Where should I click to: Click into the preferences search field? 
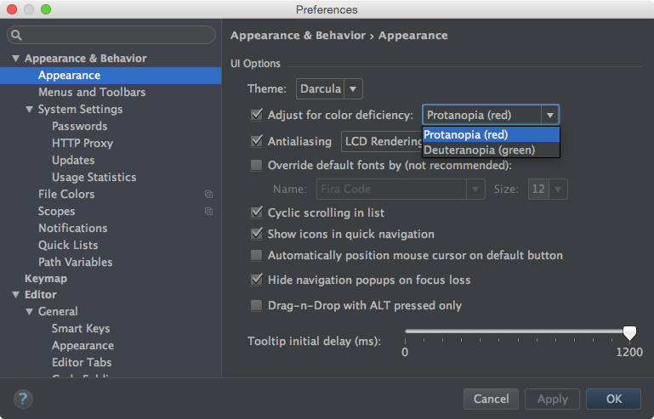pos(117,36)
